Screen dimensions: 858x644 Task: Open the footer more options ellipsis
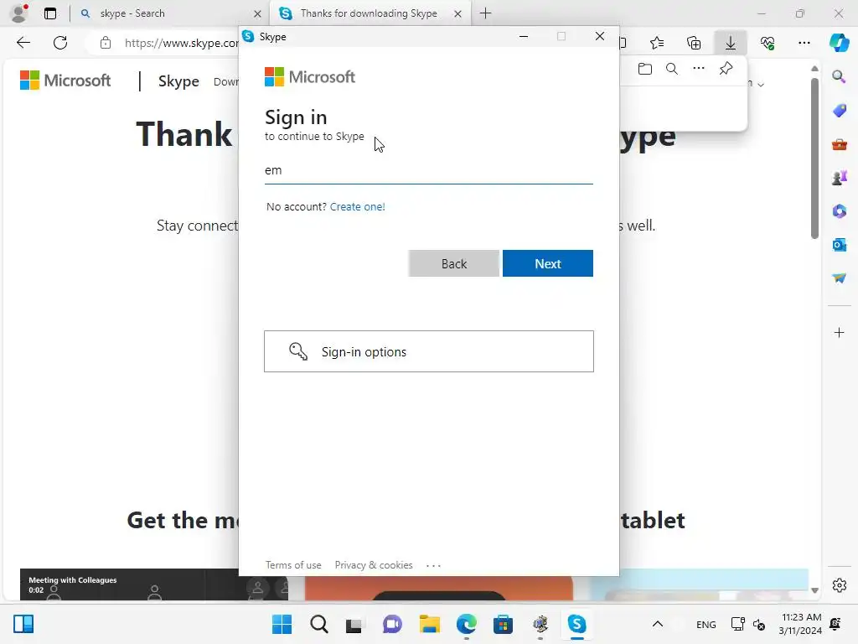click(433, 565)
